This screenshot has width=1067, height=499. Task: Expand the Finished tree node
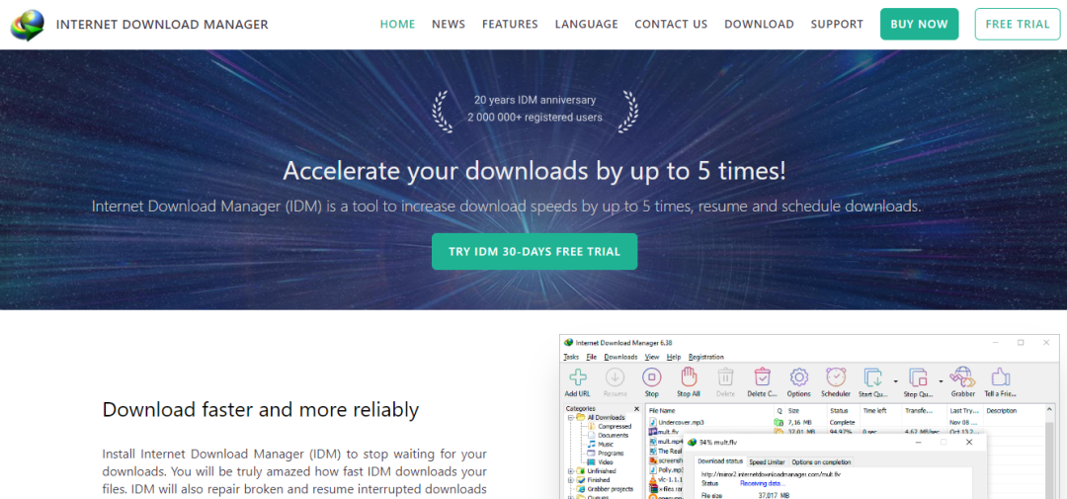(570, 480)
